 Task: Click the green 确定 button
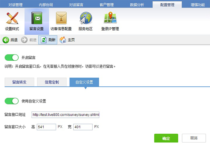166,138
